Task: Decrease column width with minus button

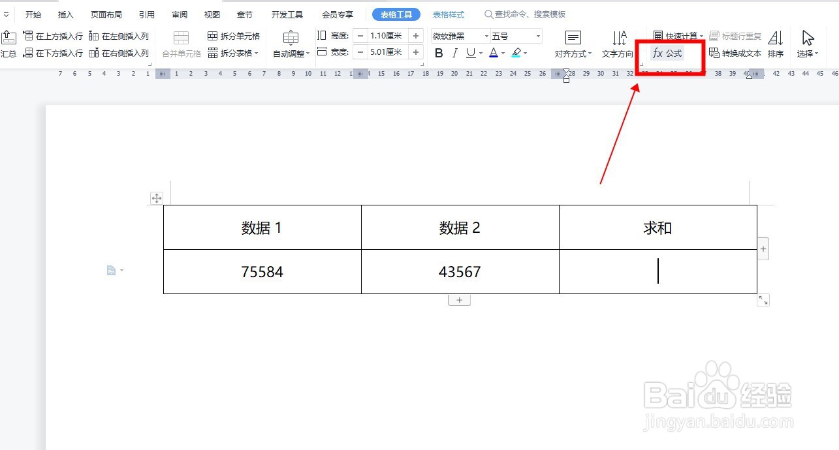Action: tap(360, 52)
